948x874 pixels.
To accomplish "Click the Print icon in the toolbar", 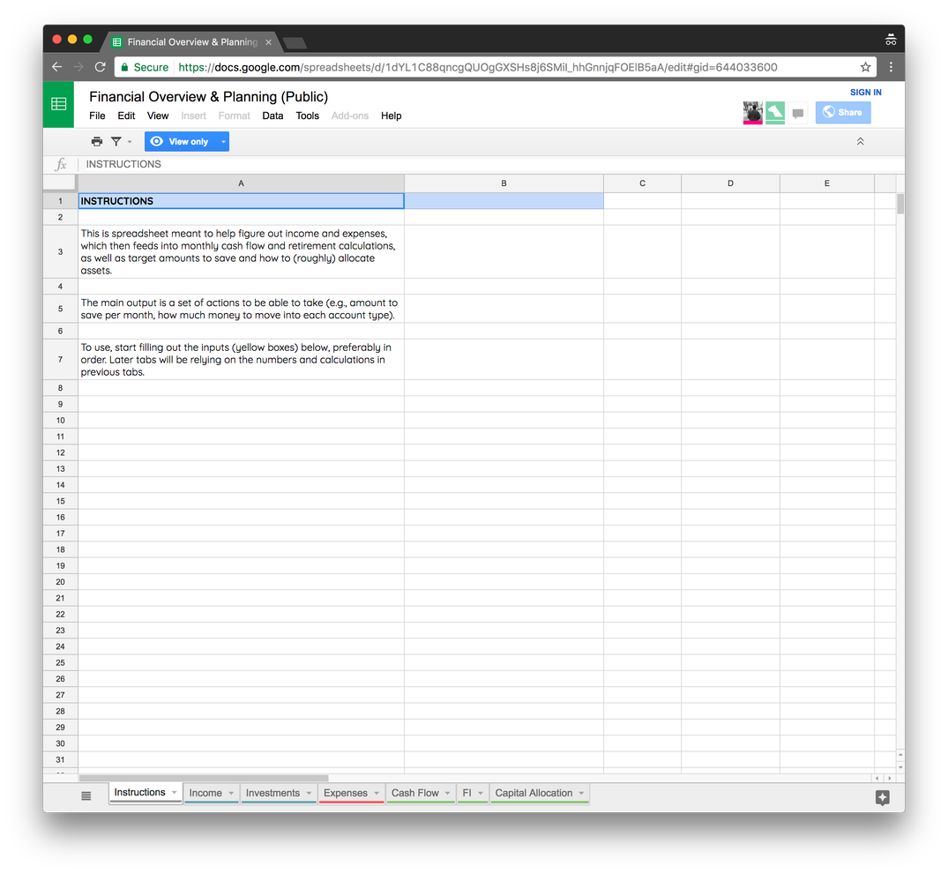I will point(96,141).
